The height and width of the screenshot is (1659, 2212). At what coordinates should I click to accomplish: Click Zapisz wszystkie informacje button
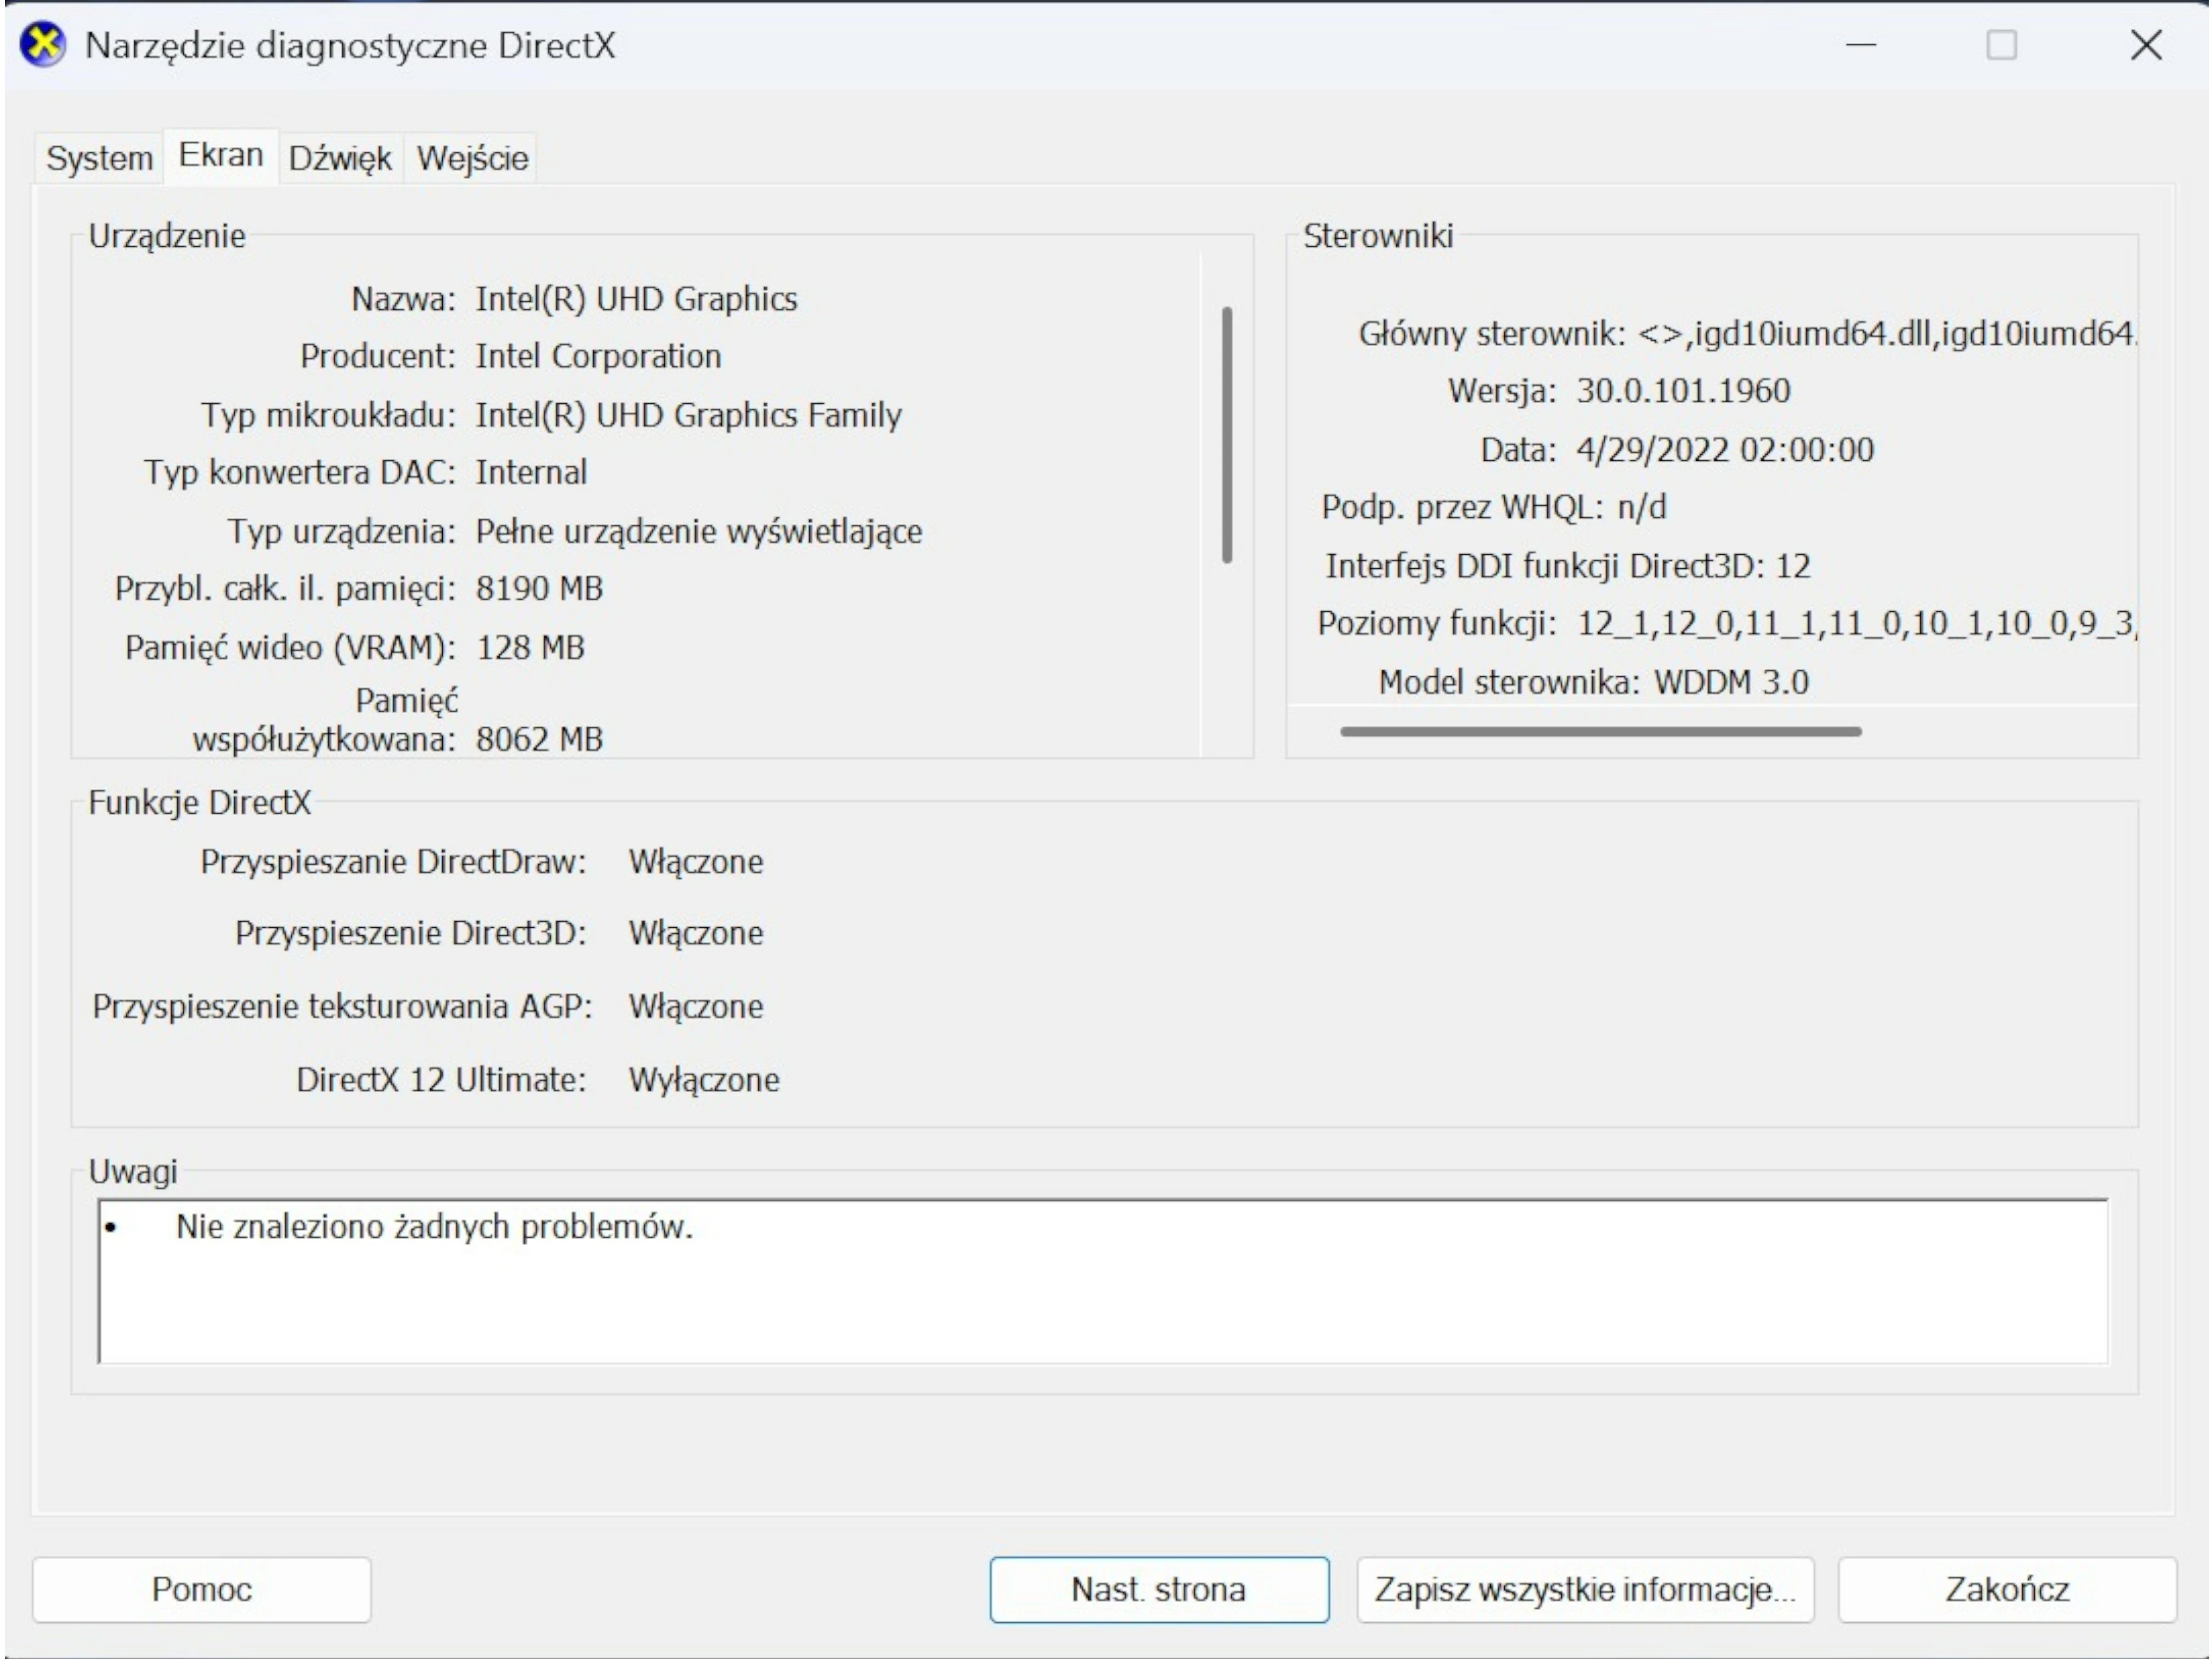(x=1585, y=1589)
